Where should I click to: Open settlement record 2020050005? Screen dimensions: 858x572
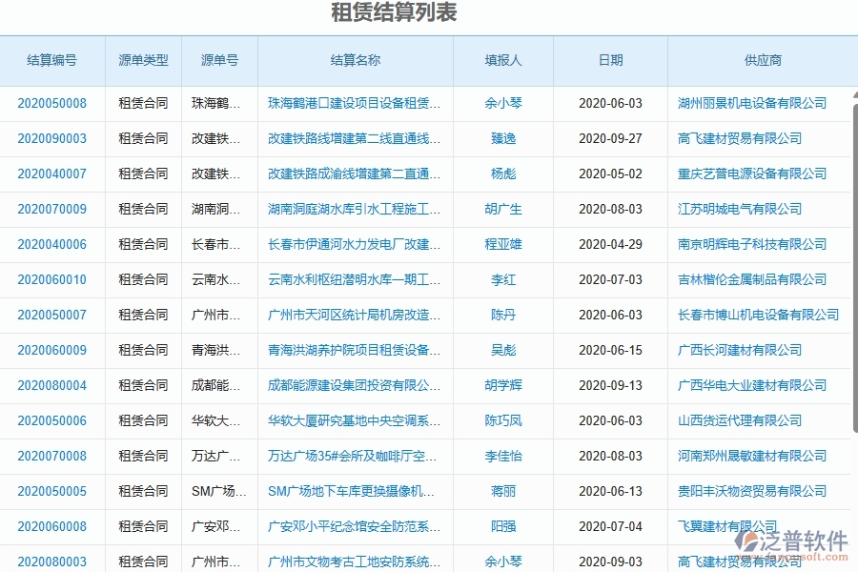point(52,491)
